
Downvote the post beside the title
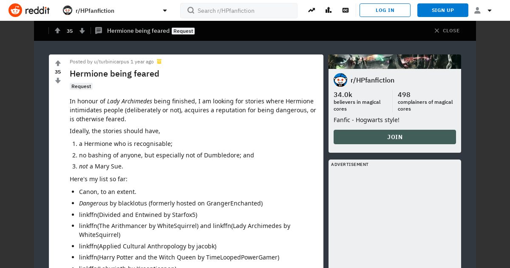click(x=58, y=81)
